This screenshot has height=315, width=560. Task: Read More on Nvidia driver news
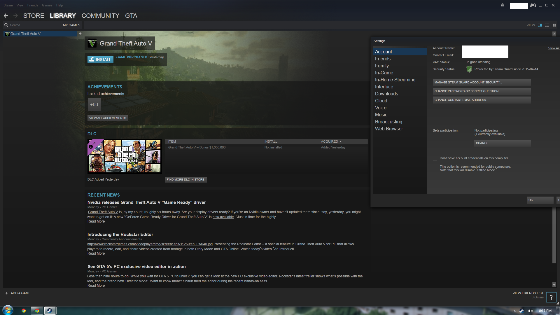tap(96, 222)
